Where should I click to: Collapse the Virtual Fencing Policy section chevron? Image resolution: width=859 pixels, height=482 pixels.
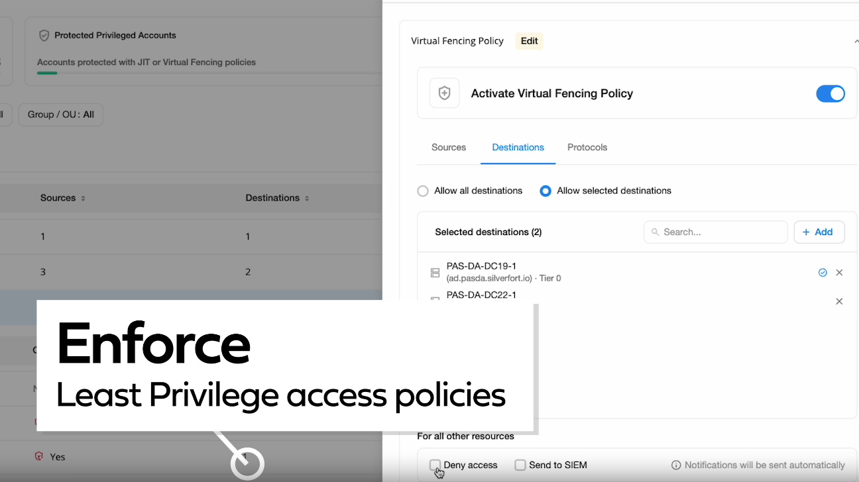tap(855, 41)
